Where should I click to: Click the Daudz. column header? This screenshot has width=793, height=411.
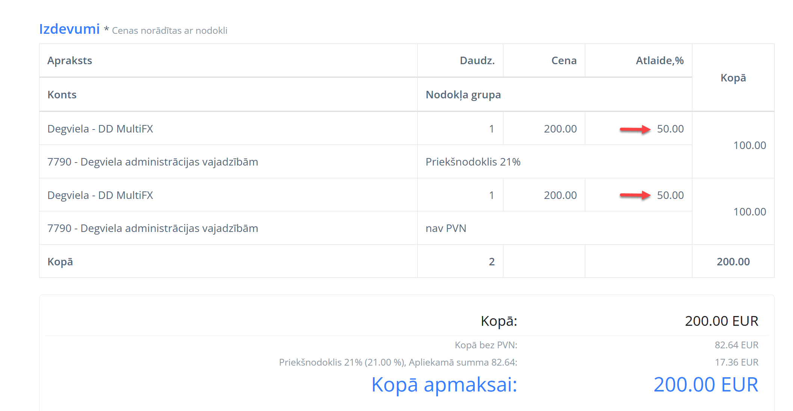(477, 61)
